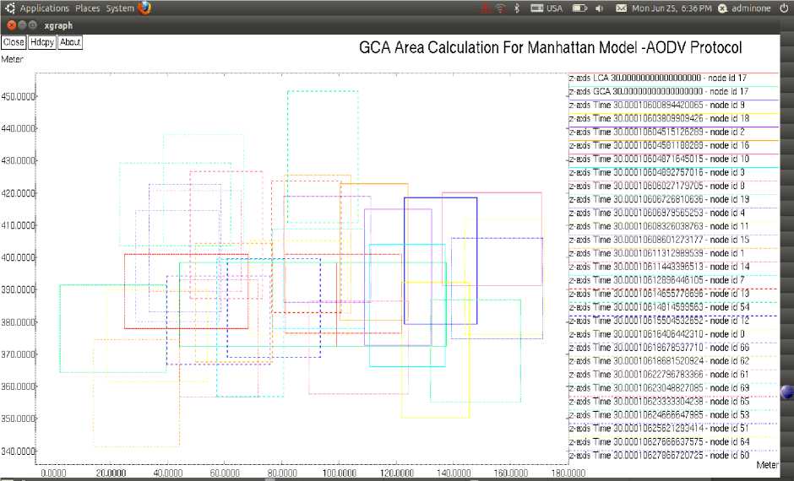Select legend entry for node id 19

(x=659, y=200)
